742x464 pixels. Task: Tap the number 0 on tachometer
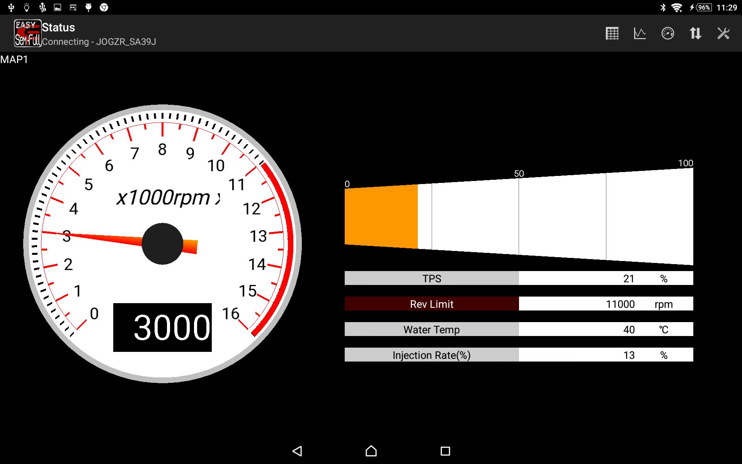(94, 314)
